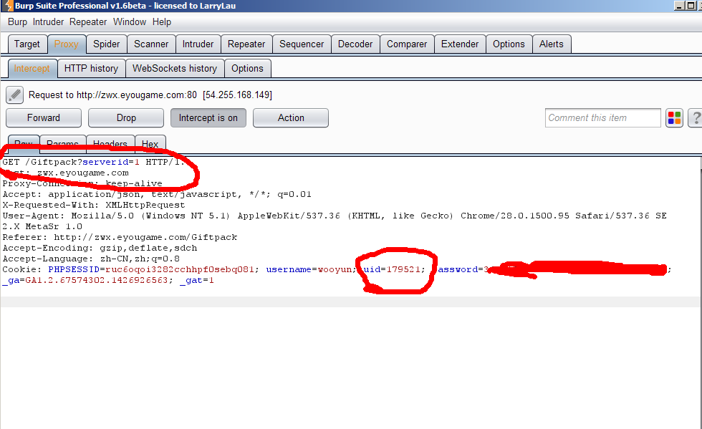Minimize the Burp Suite window
Viewport: 702px width, 429px height.
[x=680, y=6]
